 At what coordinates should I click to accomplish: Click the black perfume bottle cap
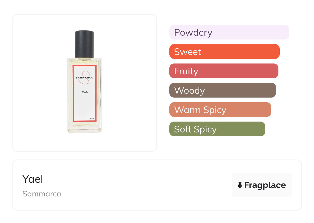tap(84, 44)
